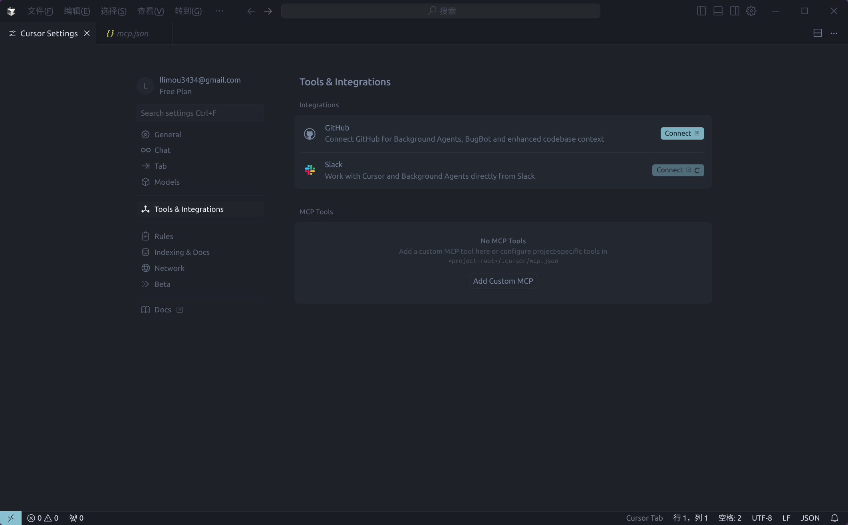The width and height of the screenshot is (848, 525).
Task: Click the Add Custom MCP button
Action: coord(502,281)
